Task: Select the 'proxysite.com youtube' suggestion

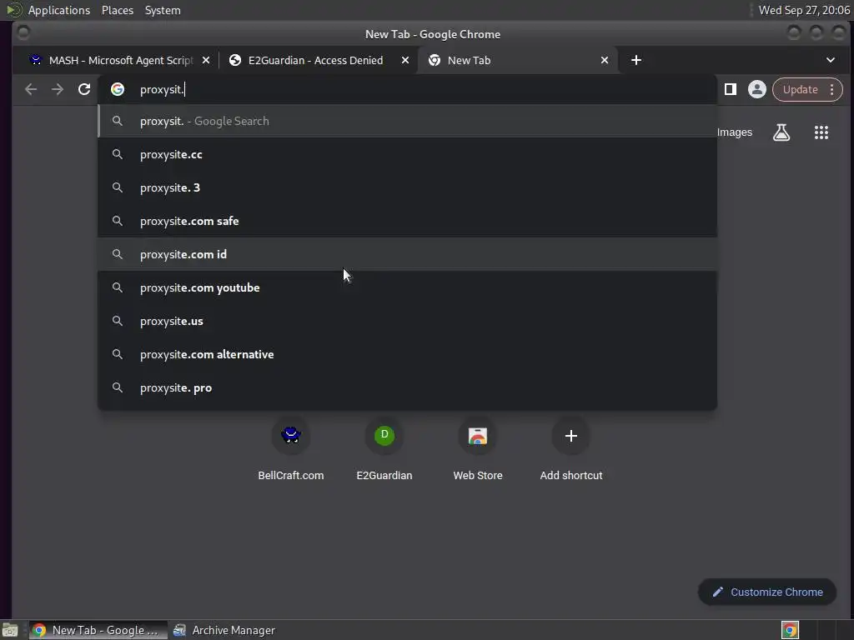Action: coord(407,287)
